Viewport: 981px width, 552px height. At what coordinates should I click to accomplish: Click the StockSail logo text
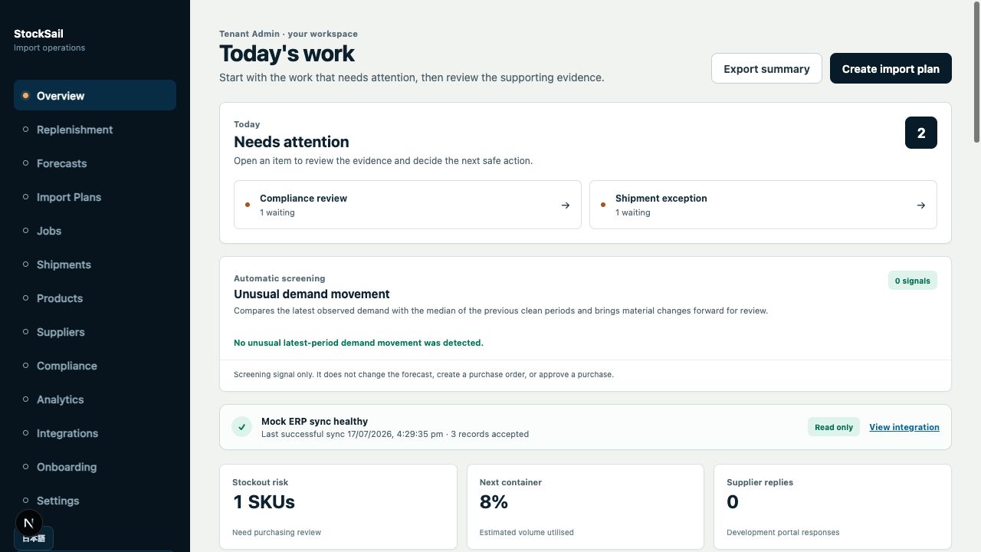(38, 34)
